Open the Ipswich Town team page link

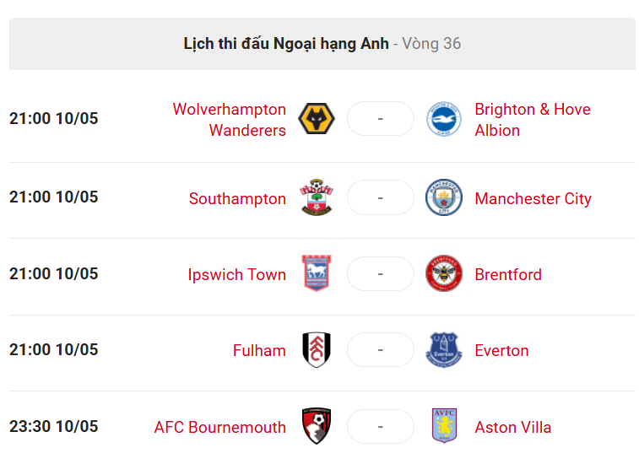pyautogui.click(x=236, y=274)
